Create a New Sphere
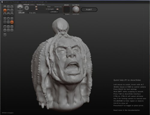This screenshot has width=150, height=115. (x=5, y=27)
